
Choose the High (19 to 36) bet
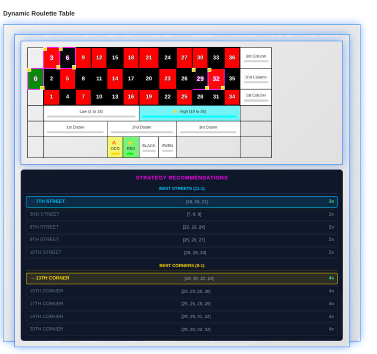[x=189, y=113]
